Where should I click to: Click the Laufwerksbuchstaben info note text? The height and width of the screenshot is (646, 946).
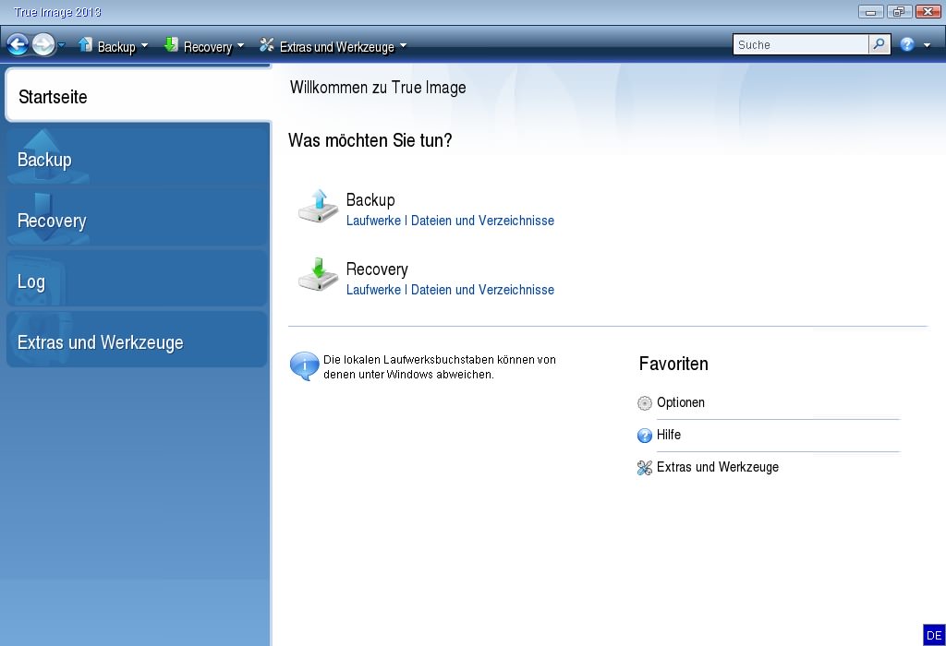439,367
